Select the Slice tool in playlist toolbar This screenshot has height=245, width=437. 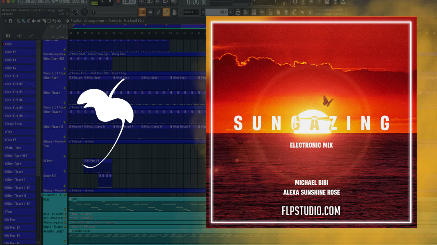[x=44, y=21]
